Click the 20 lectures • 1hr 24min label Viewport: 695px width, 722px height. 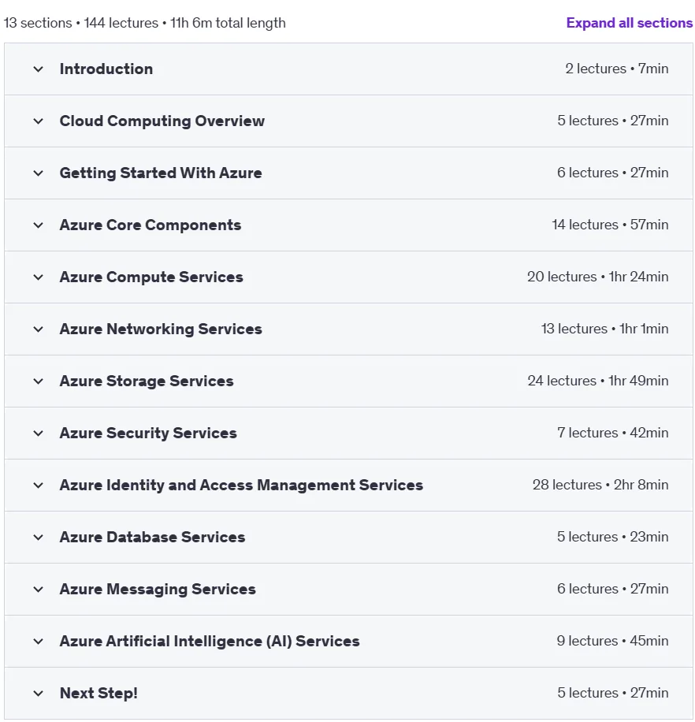tap(598, 277)
